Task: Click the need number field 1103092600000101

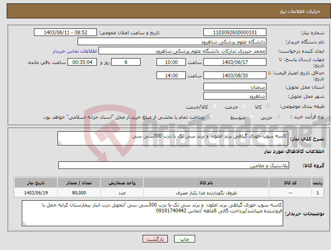Action: click(x=235, y=33)
